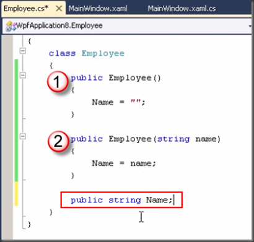Open the MainWindow.xaml tab
Screen dimensions: 254x242
(x=98, y=9)
